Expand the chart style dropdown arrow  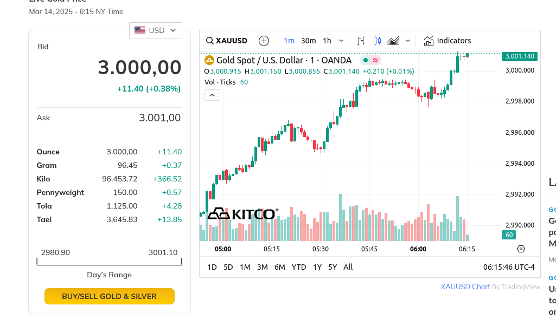[x=408, y=41]
